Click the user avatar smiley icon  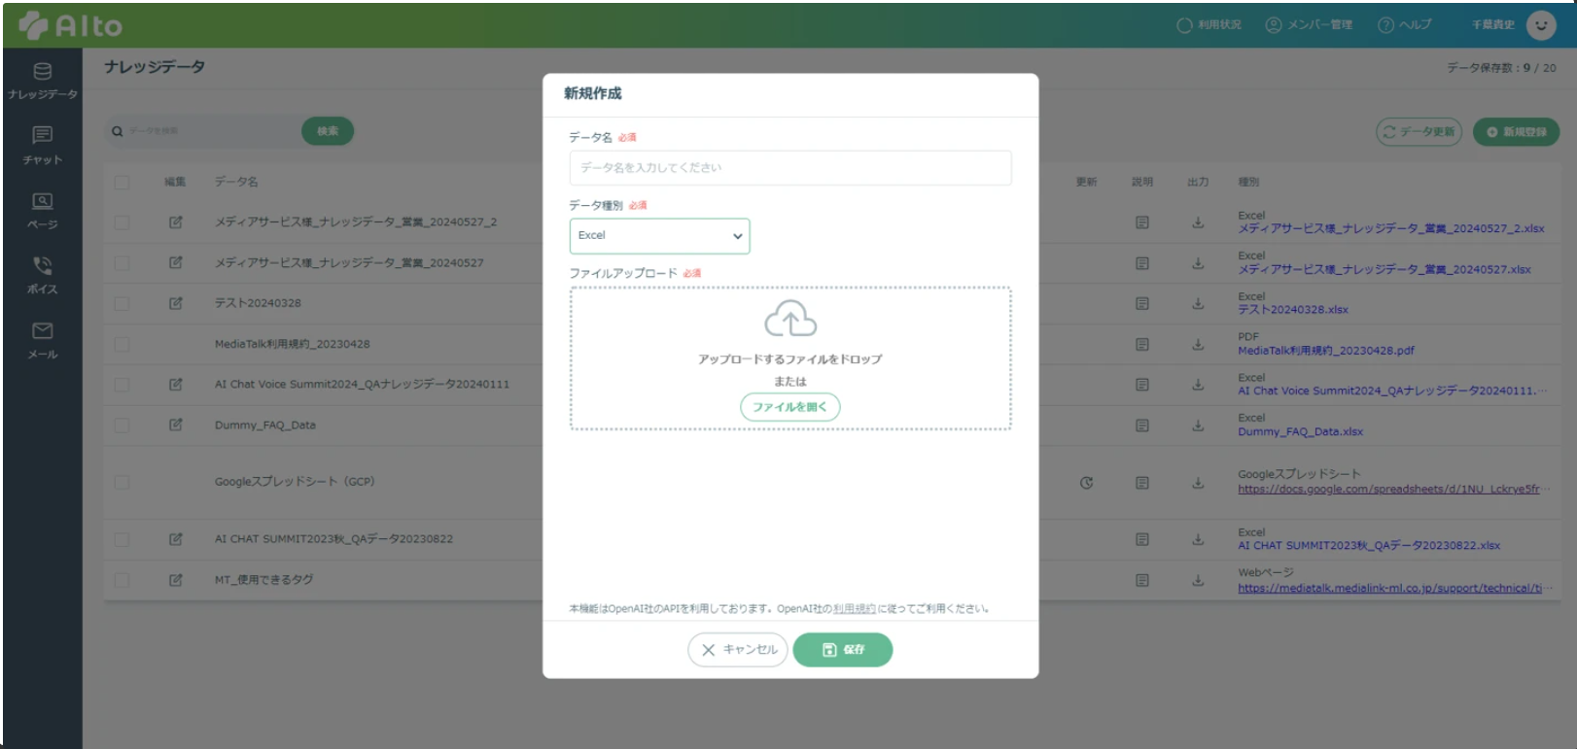coord(1541,25)
